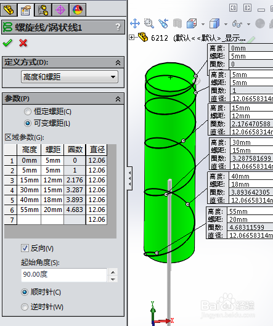Toggle the 反向 reverse direction checkbox

point(25,248)
